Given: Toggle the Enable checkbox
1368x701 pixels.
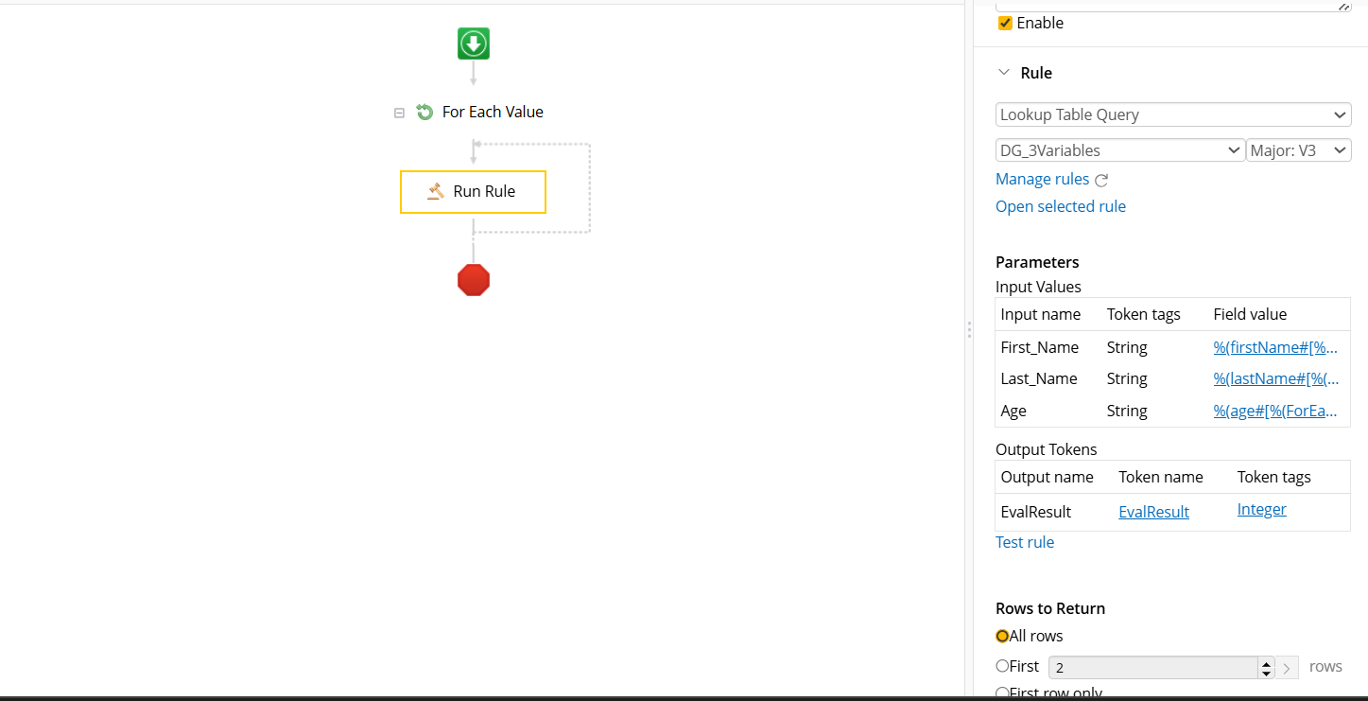Looking at the screenshot, I should tap(1005, 23).
